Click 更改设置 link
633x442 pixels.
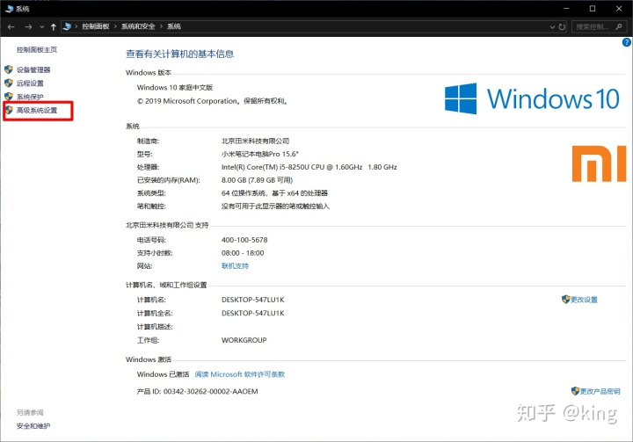[x=584, y=300]
